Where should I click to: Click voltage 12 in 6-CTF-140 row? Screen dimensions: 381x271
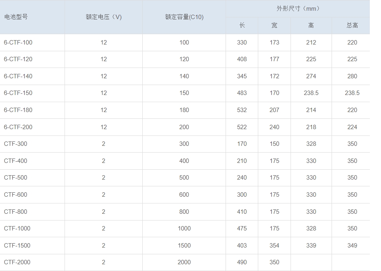pos(104,76)
